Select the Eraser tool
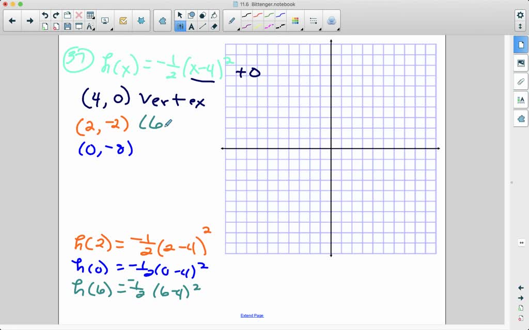This screenshot has height=330, width=529. point(214,26)
